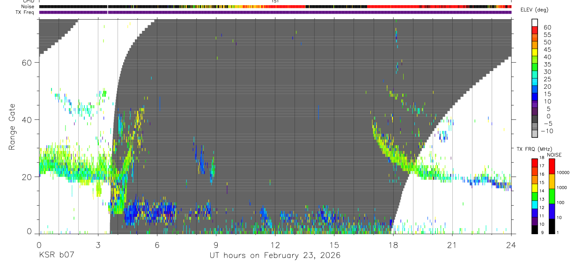Select the pure blue ELEV segment between 10 and 15
The height and width of the screenshot is (265, 575).
pyautogui.click(x=535, y=97)
